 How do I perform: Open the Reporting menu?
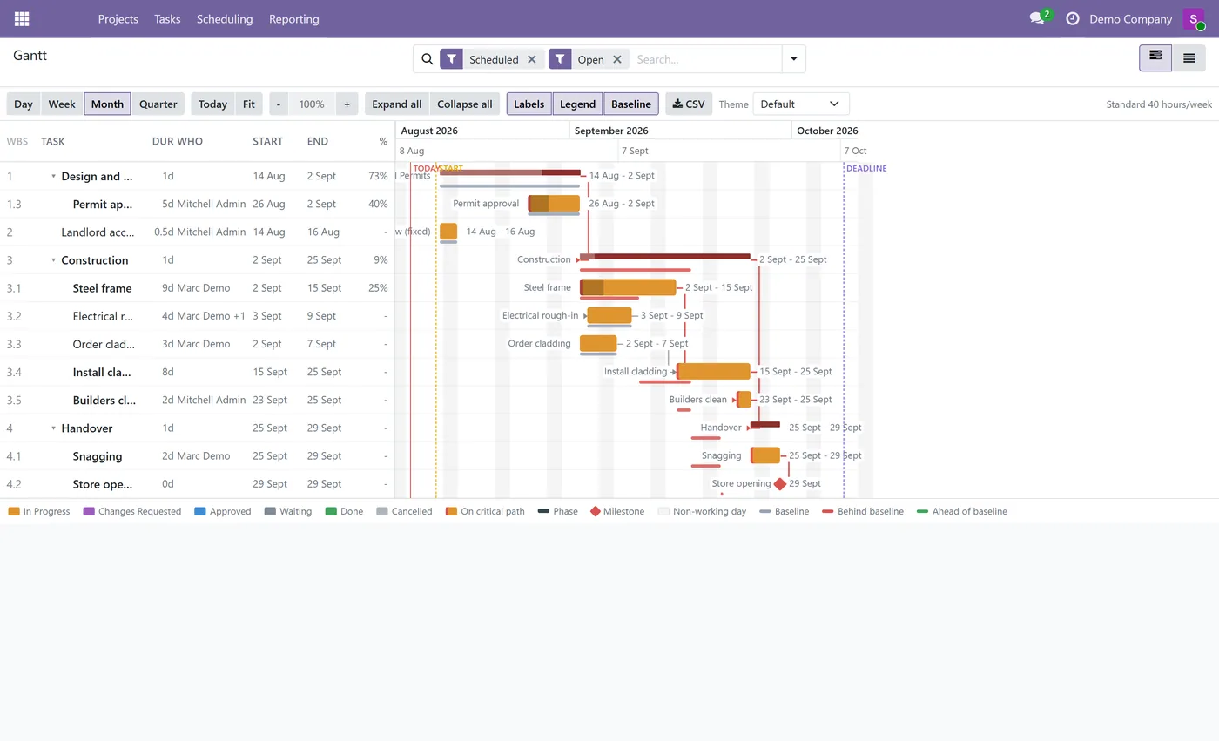(294, 18)
